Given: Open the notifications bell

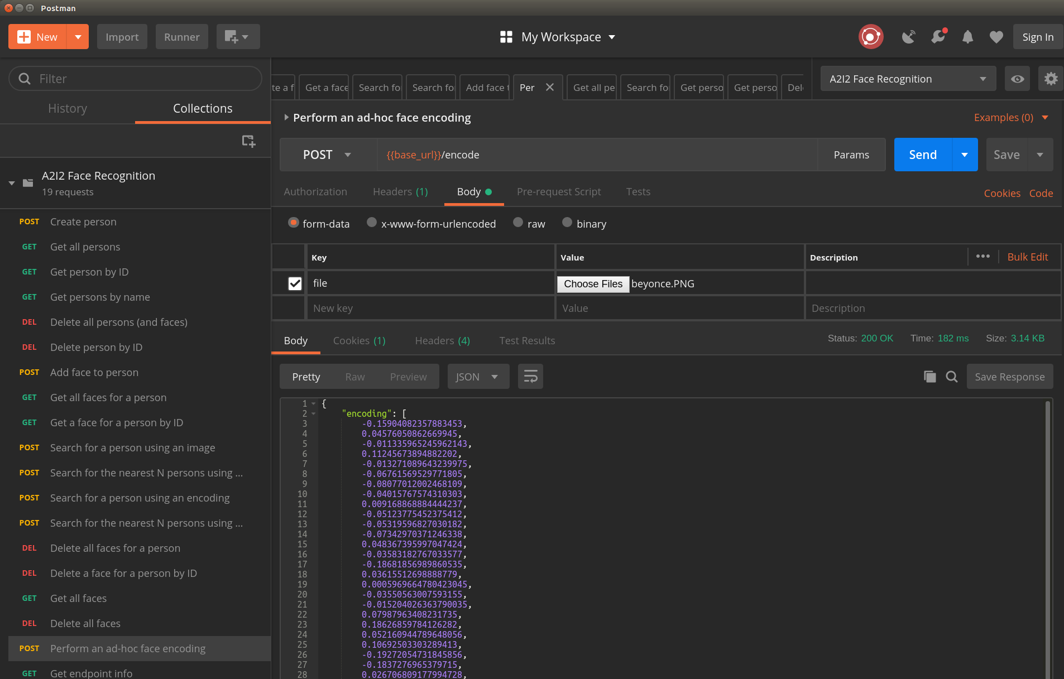Looking at the screenshot, I should pos(967,37).
